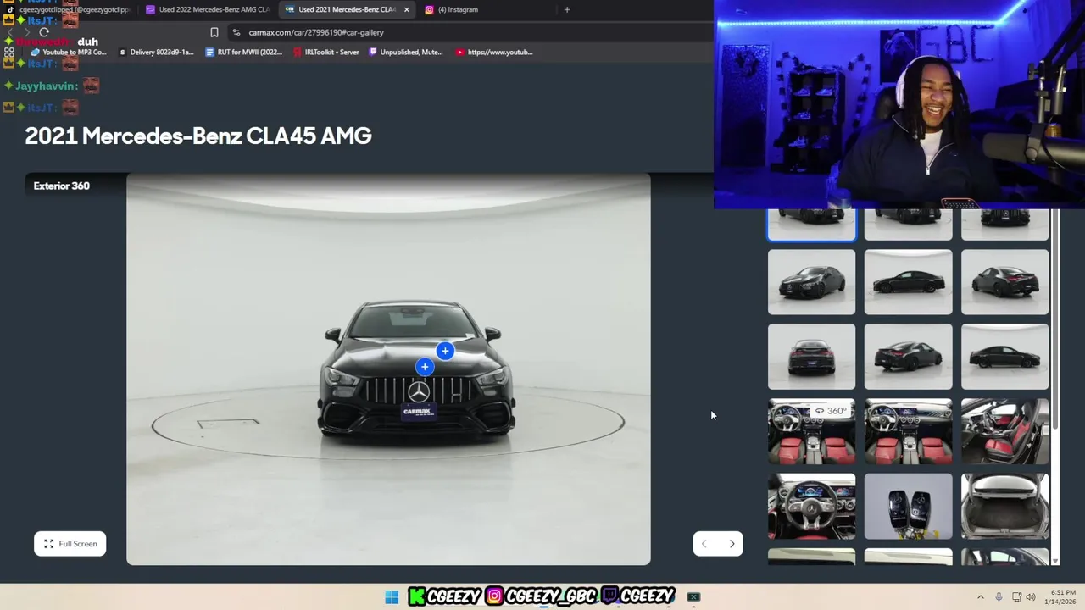The height and width of the screenshot is (610, 1085).
Task: Click the taskbar app icon right of overlay banner
Action: (693, 597)
